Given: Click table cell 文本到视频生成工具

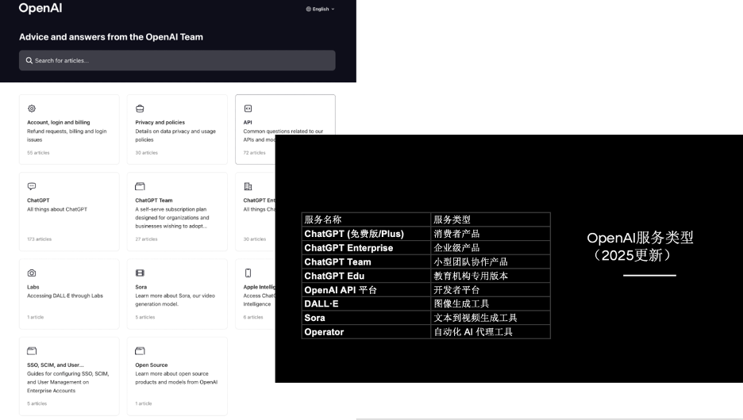Looking at the screenshot, I should tap(491, 318).
